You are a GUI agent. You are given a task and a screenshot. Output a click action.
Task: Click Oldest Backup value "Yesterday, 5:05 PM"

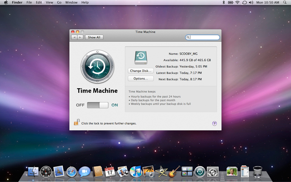click(x=193, y=66)
